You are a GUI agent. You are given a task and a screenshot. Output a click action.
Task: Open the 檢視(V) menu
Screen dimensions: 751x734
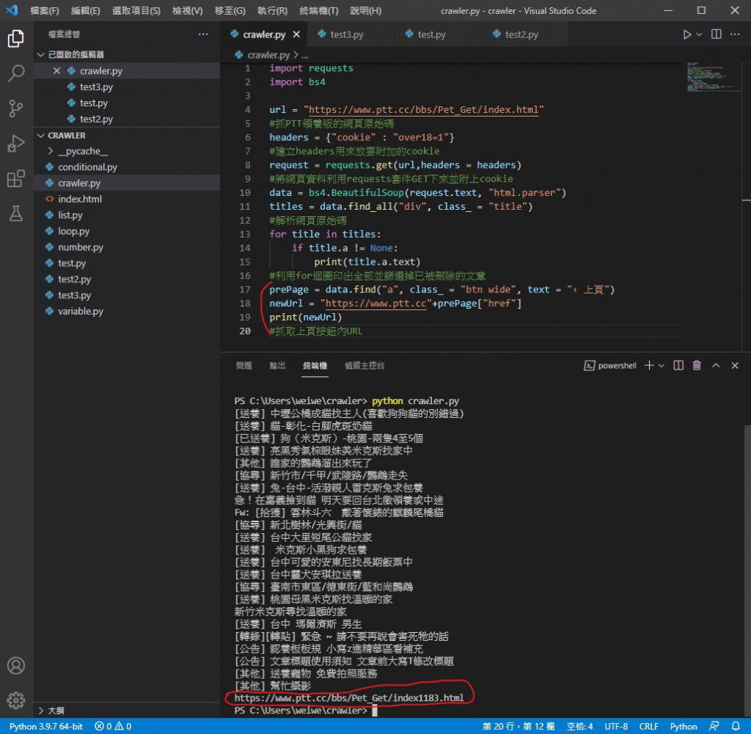coord(187,10)
